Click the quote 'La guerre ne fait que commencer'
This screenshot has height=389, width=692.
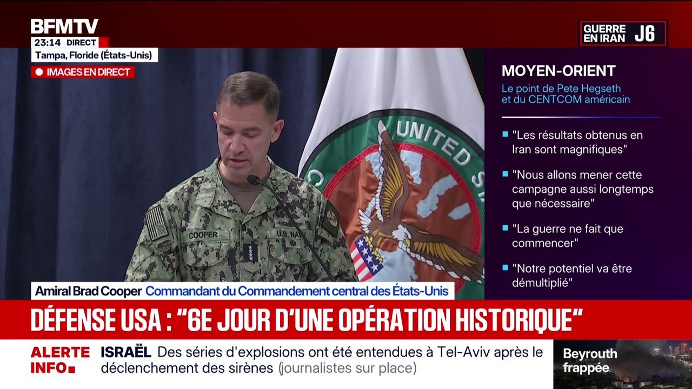coord(567,236)
